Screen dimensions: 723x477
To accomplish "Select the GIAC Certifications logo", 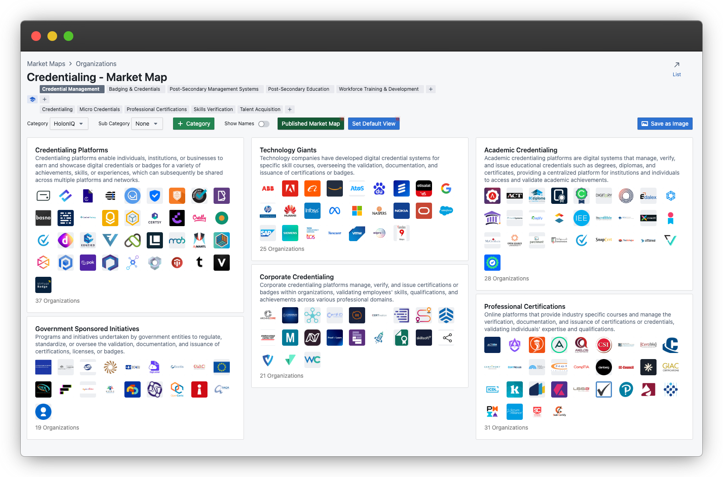I will pyautogui.click(x=671, y=367).
